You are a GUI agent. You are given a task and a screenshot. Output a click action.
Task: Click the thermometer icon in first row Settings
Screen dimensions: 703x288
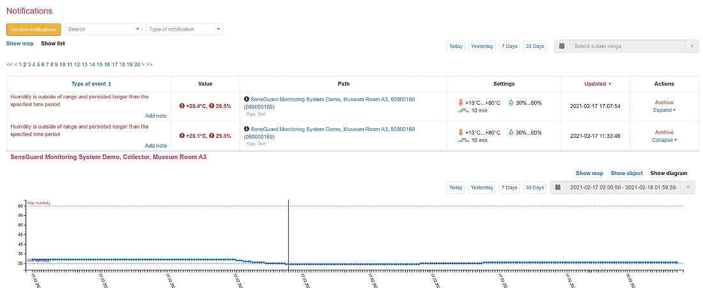460,102
